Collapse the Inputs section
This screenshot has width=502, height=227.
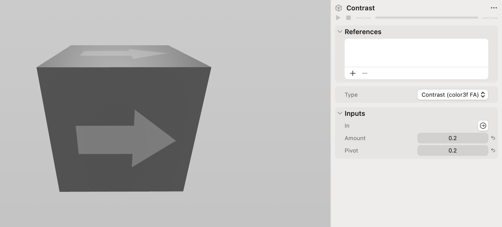point(340,113)
